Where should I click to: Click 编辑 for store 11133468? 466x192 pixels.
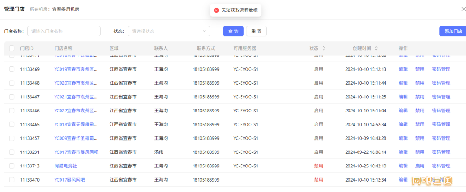click(x=403, y=83)
